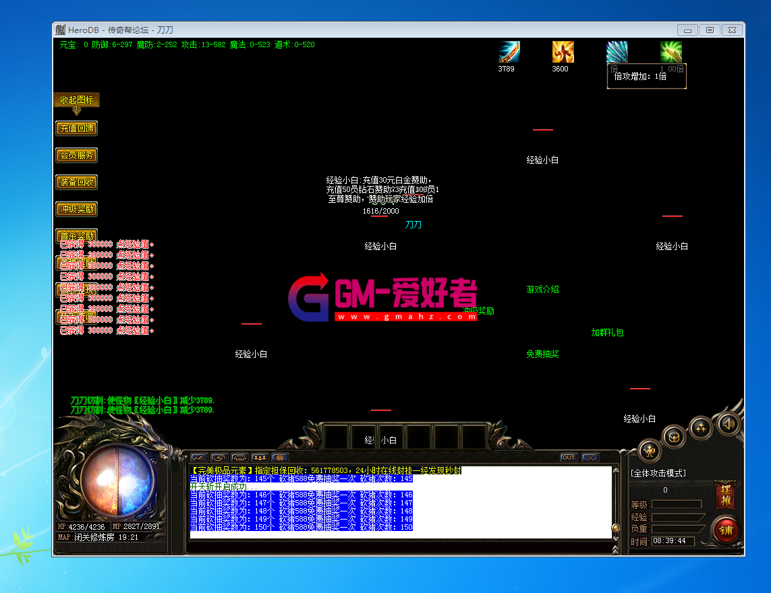Click the OUT button above the chat box

click(x=569, y=458)
